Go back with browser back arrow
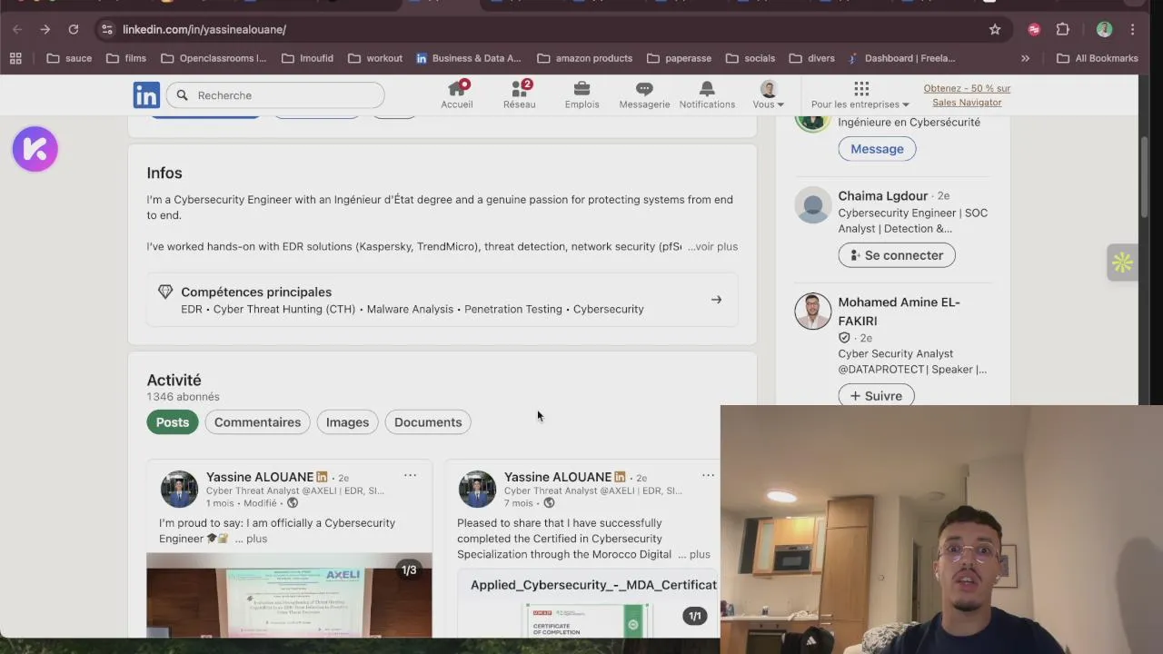 [x=17, y=29]
